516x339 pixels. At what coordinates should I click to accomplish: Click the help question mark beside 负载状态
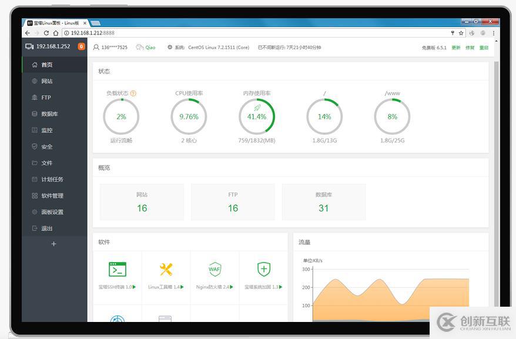point(133,93)
